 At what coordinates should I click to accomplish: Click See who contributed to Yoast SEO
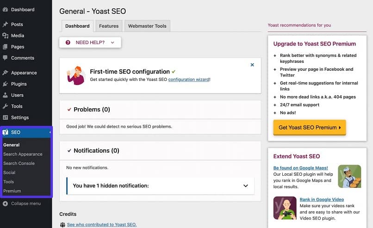[x=102, y=224]
